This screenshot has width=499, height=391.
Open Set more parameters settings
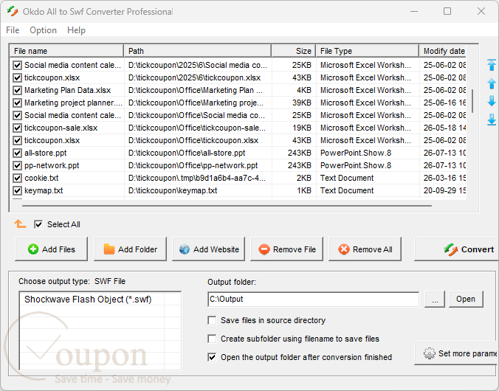tap(456, 353)
